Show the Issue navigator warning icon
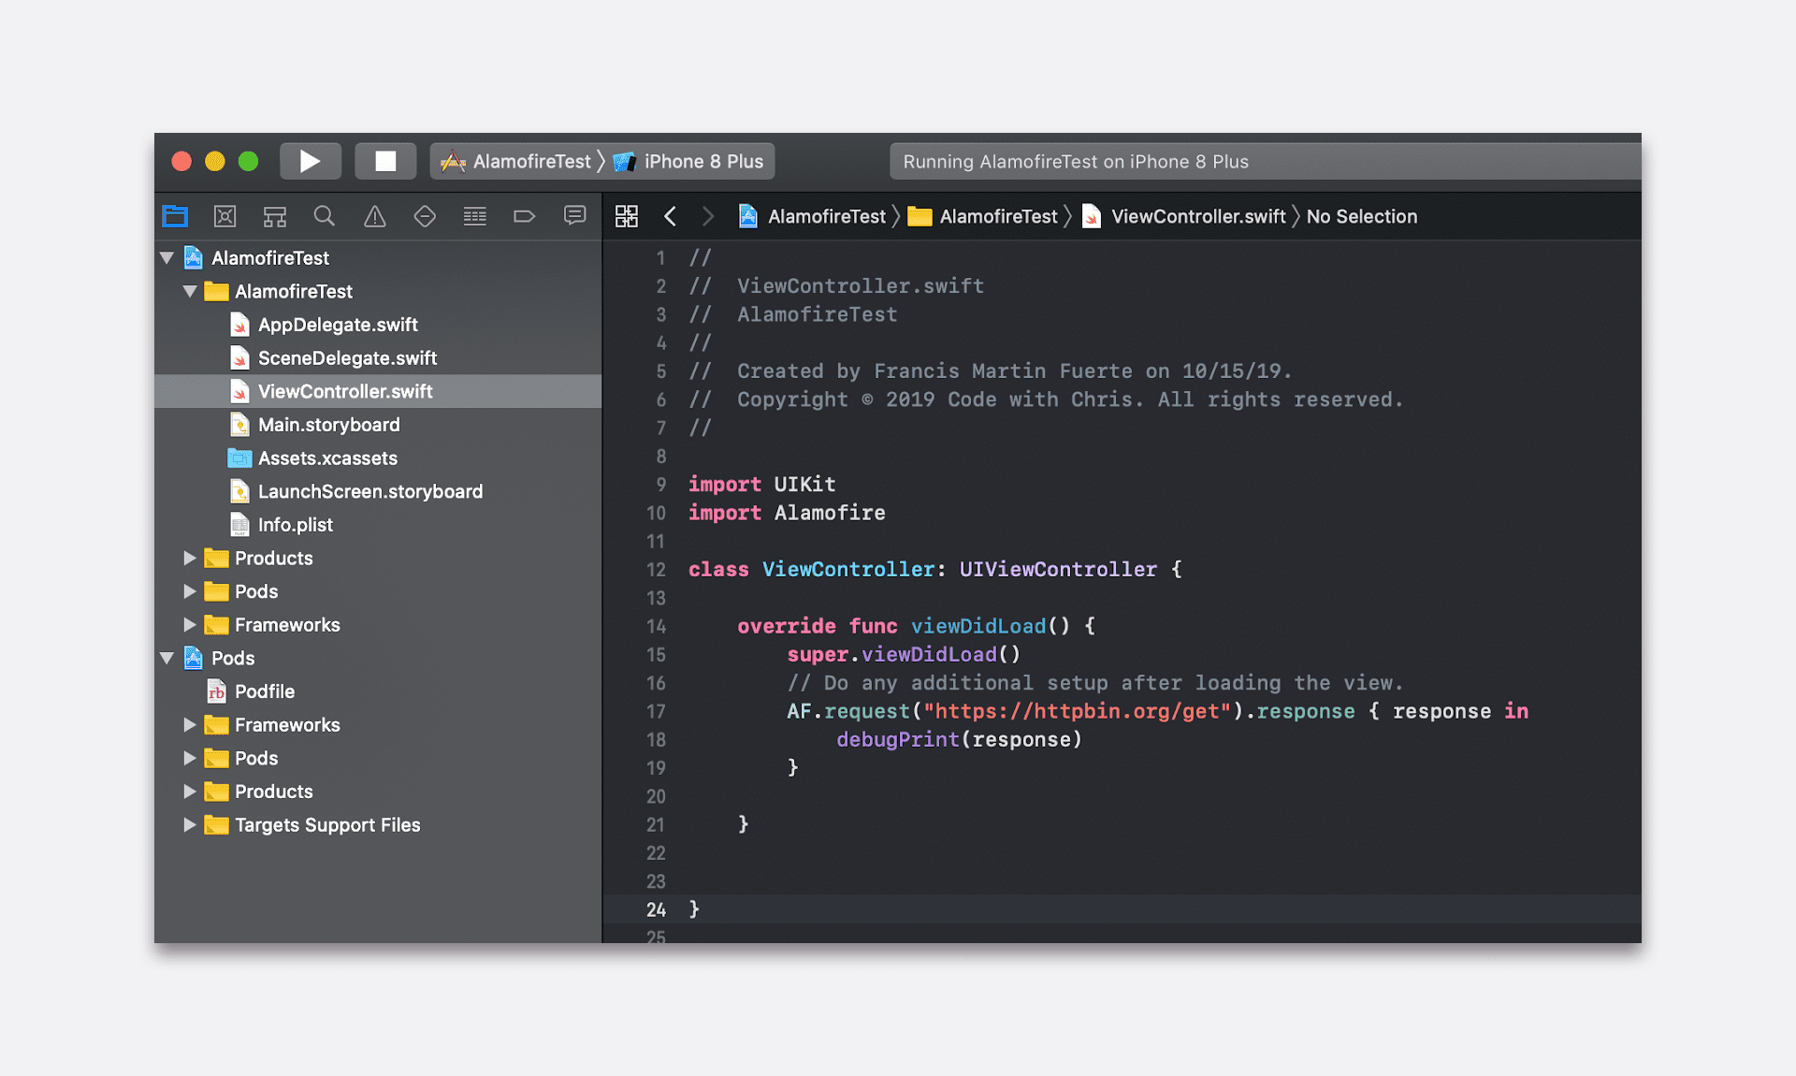Viewport: 1796px width, 1076px height. [374, 217]
